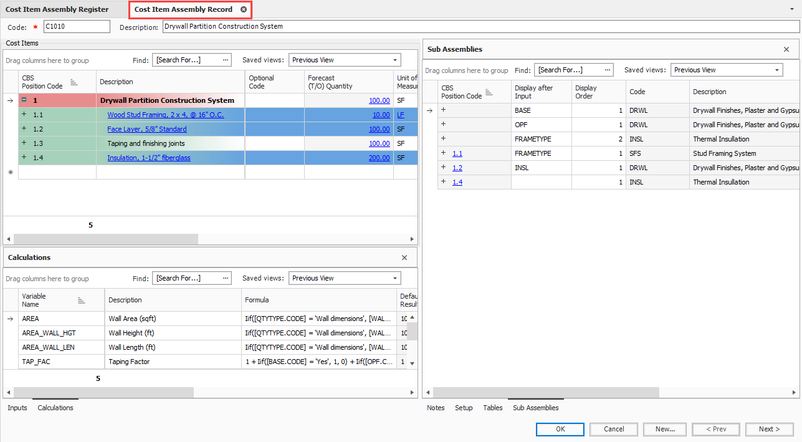Click sort icon in Variable Name column header
This screenshot has height=442, width=802.
tap(81, 300)
